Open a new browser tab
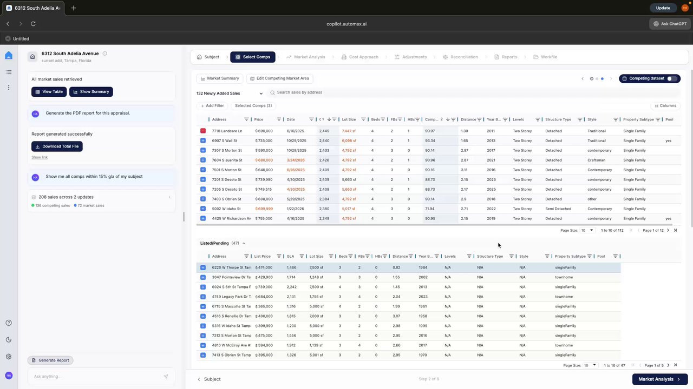Screen dimensions: 693x389 (74, 8)
